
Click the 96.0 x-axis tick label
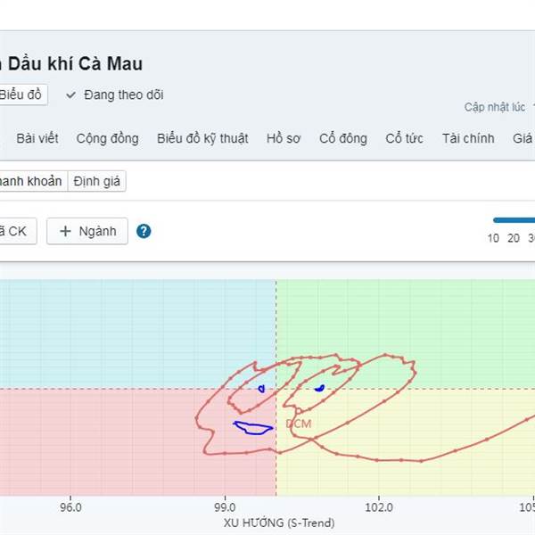point(70,507)
